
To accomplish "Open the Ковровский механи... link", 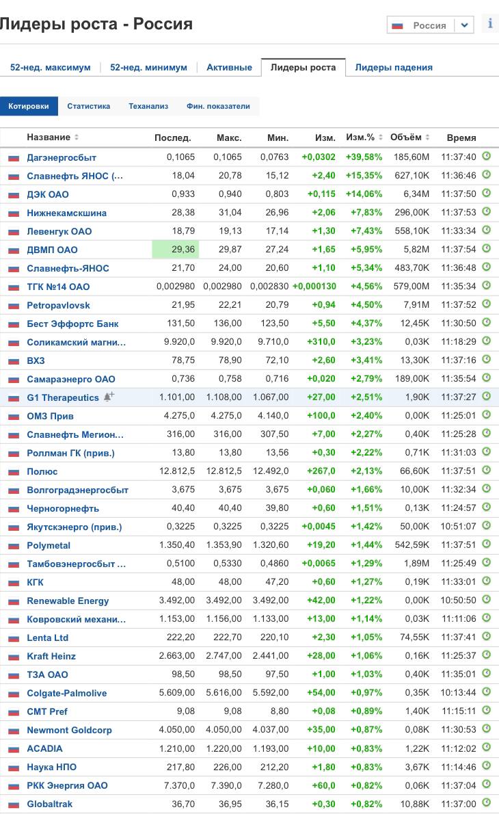I will (77, 619).
